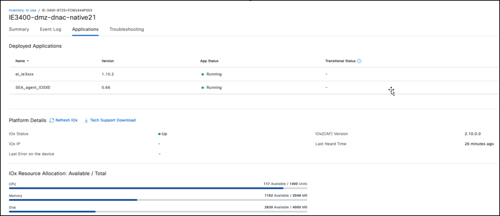
Task: Click the Disk resource allocation bar
Action: (158, 212)
